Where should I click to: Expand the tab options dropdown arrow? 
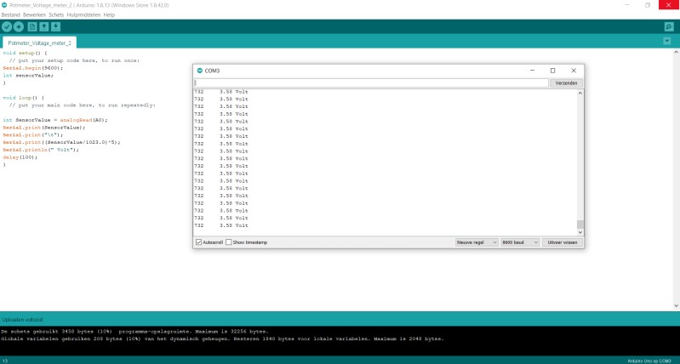[667, 41]
